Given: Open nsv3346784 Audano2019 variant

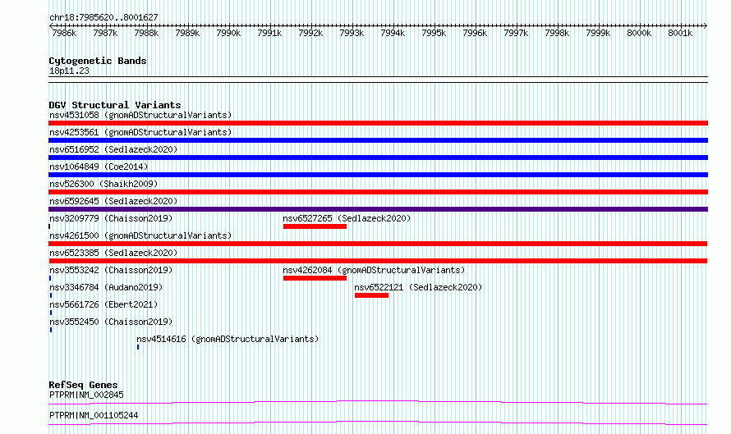Looking at the screenshot, I should (x=106, y=287).
